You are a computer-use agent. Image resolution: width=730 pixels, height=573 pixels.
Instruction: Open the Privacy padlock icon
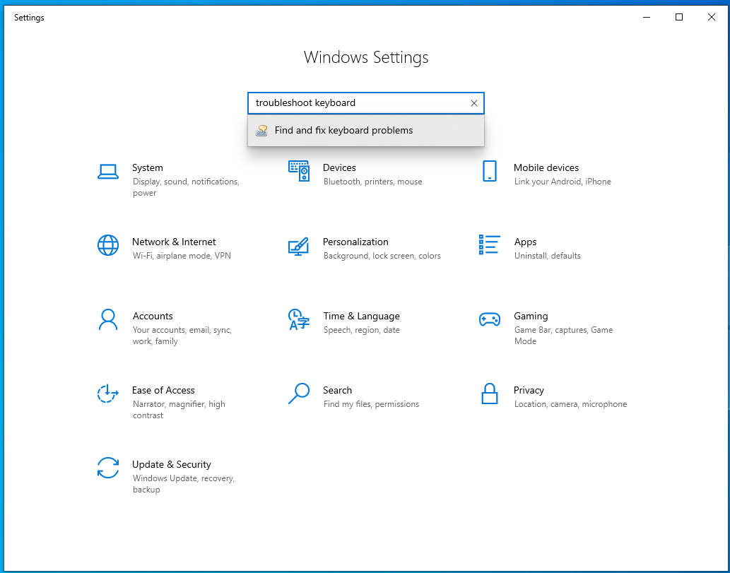coord(489,394)
